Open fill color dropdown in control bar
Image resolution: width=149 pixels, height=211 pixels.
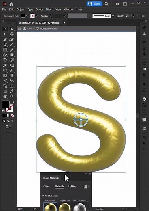pos(27,16)
